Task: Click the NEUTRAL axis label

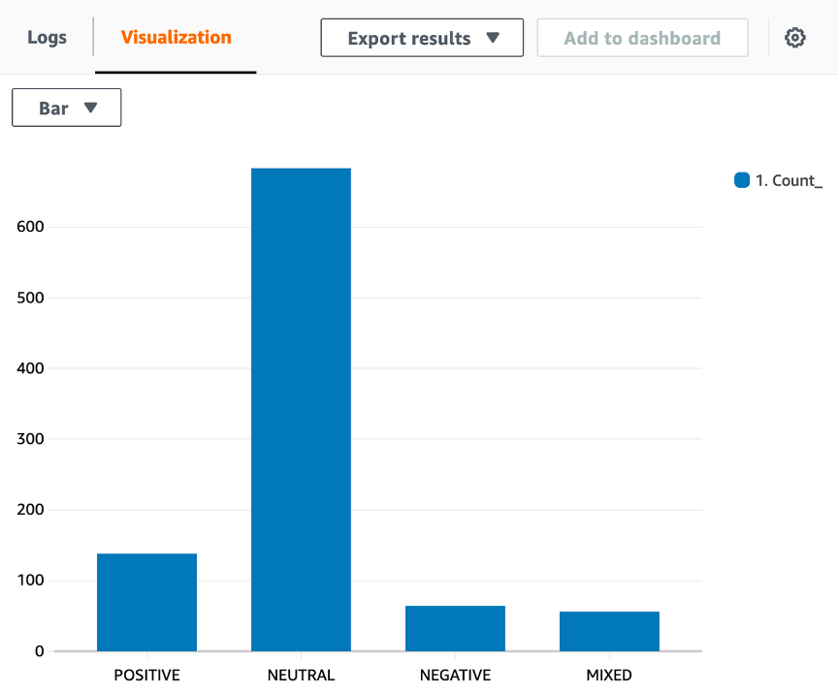Action: [301, 675]
